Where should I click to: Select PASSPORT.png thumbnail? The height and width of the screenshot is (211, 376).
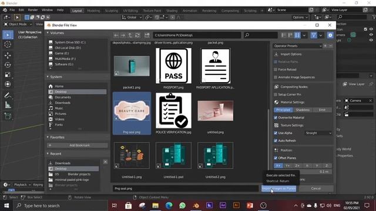(x=173, y=66)
